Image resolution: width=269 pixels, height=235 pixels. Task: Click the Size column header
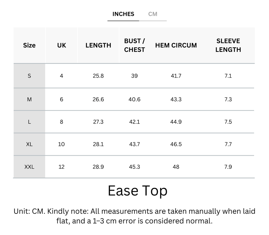click(29, 45)
